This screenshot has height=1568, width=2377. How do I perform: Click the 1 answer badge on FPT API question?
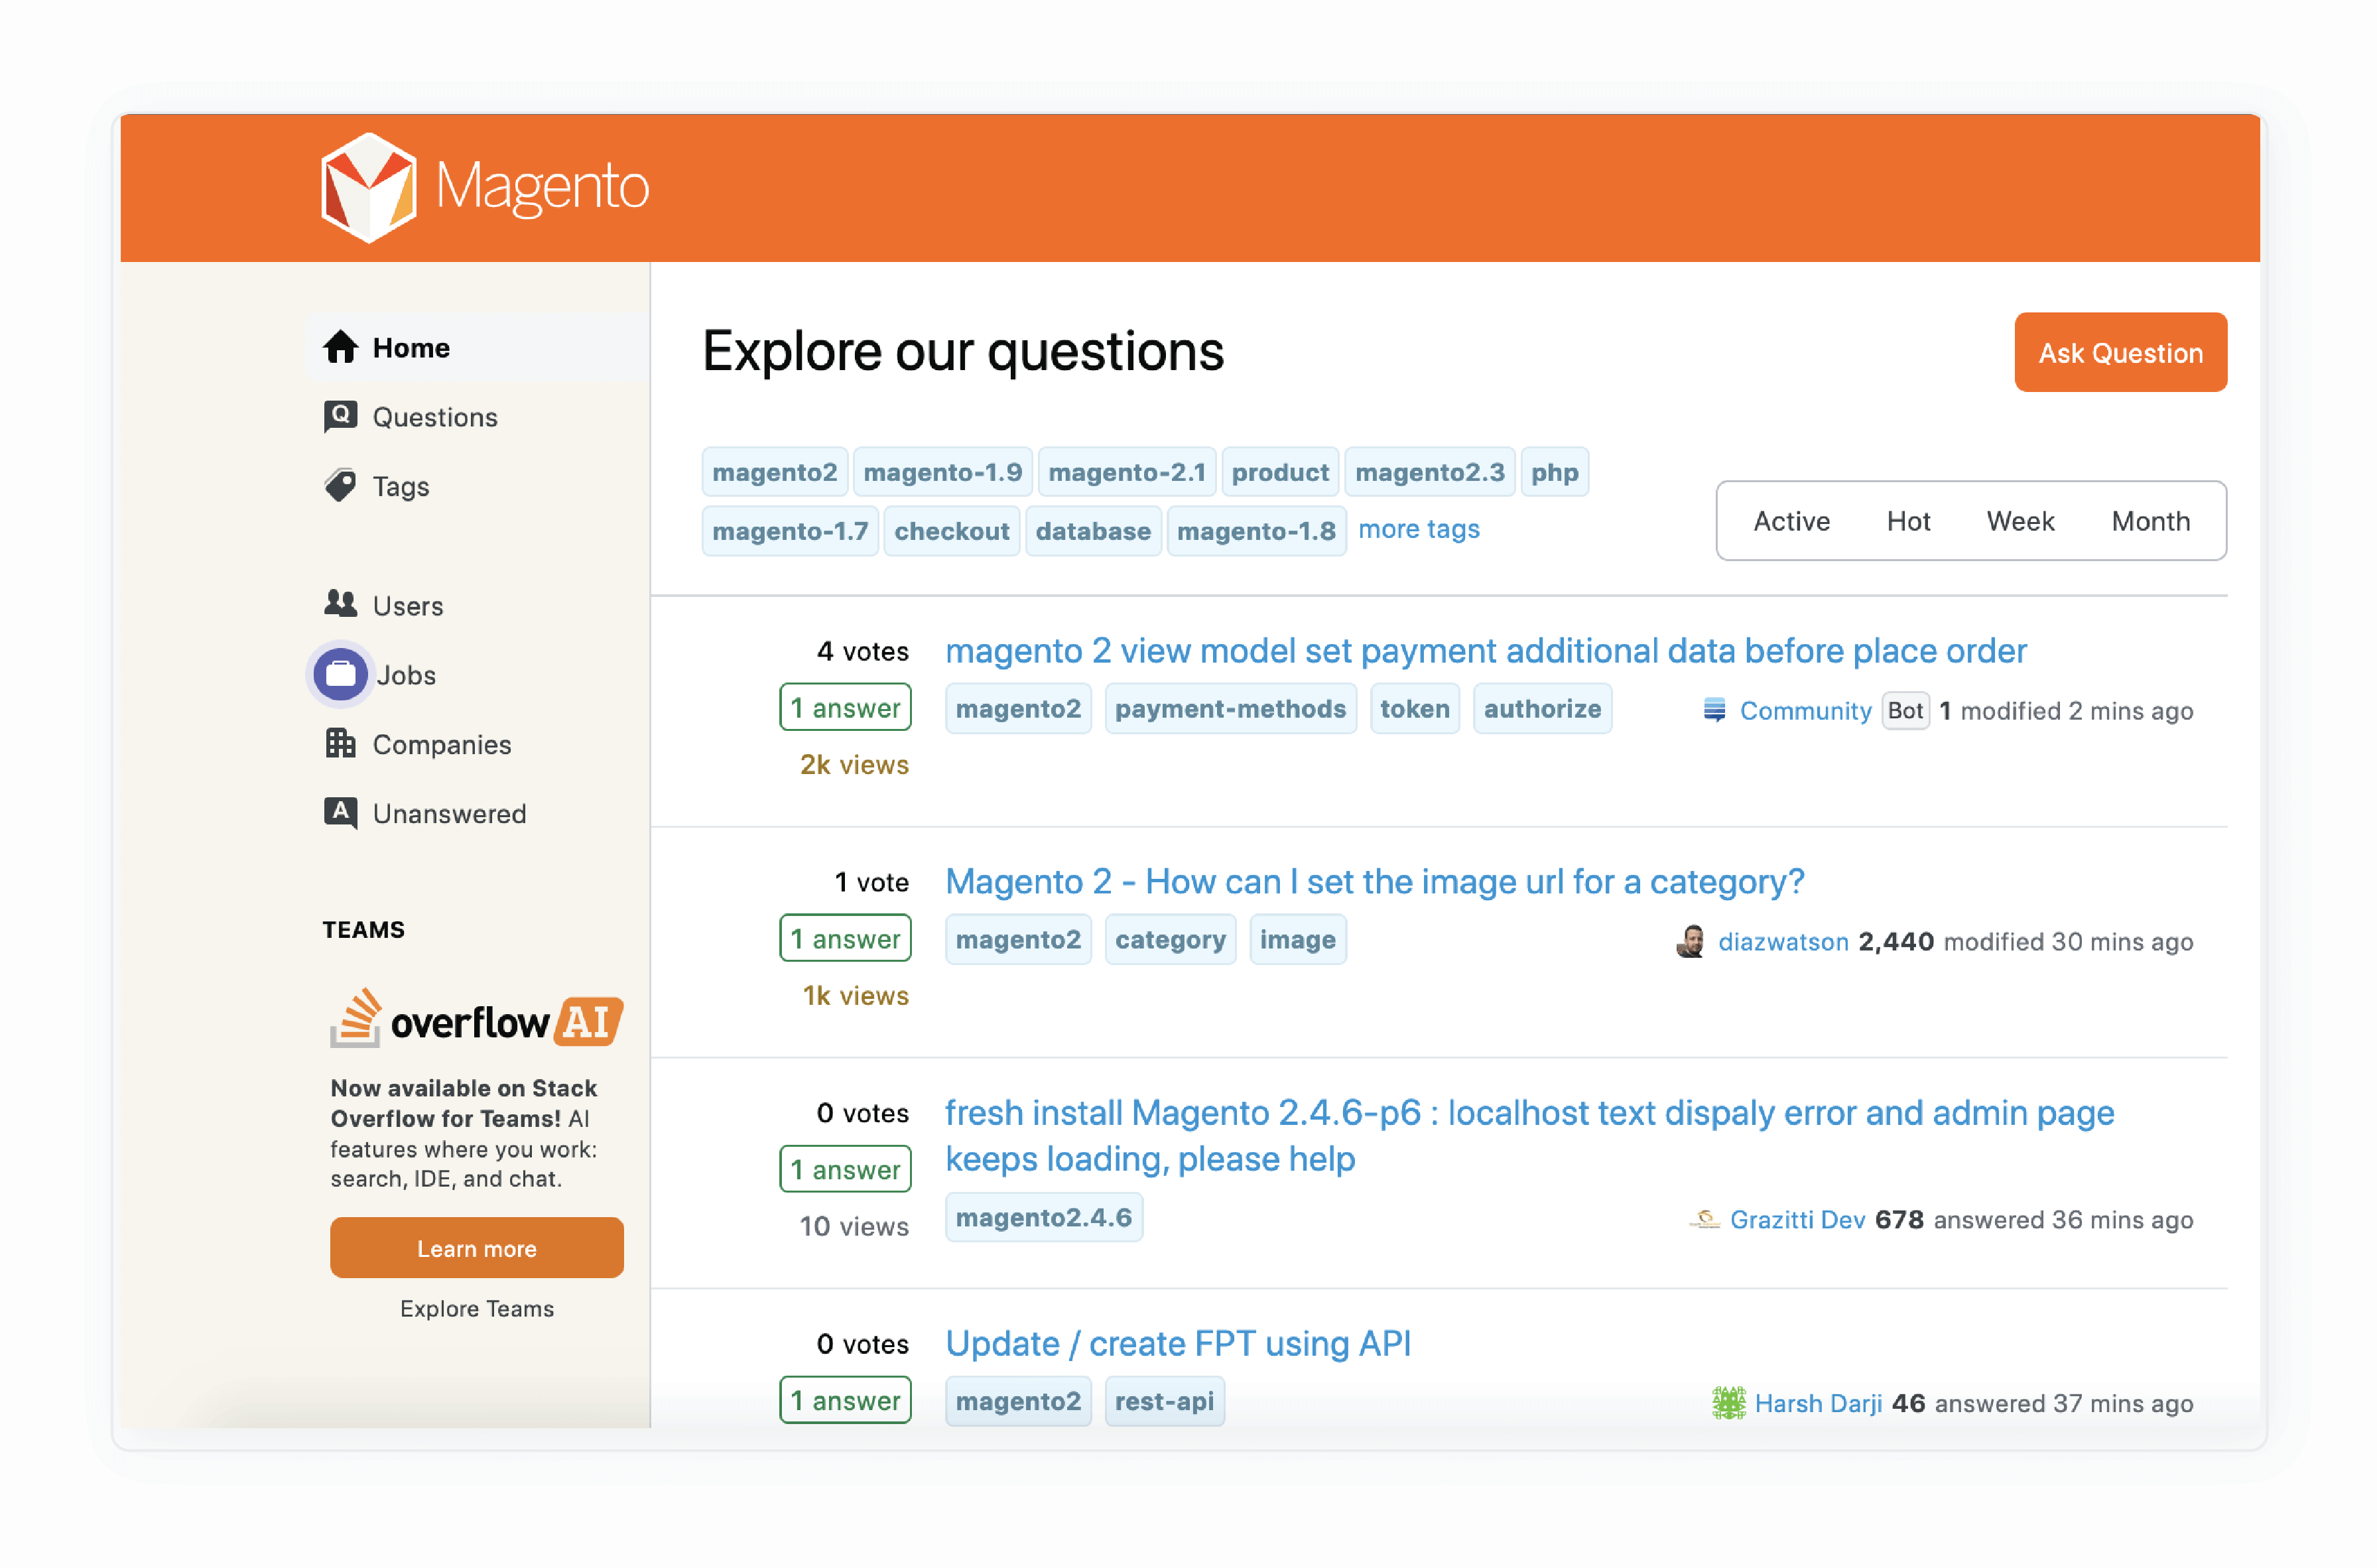(x=845, y=1401)
